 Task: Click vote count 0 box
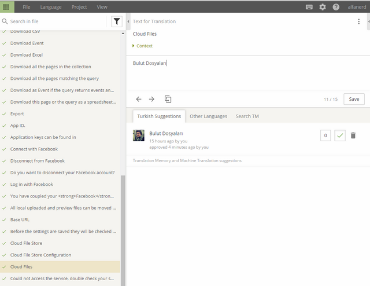coord(325,135)
